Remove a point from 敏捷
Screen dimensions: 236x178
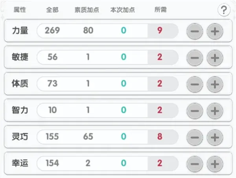pyautogui.click(x=194, y=57)
